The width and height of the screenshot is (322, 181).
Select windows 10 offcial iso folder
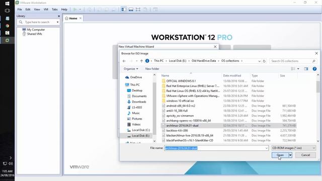point(180,101)
